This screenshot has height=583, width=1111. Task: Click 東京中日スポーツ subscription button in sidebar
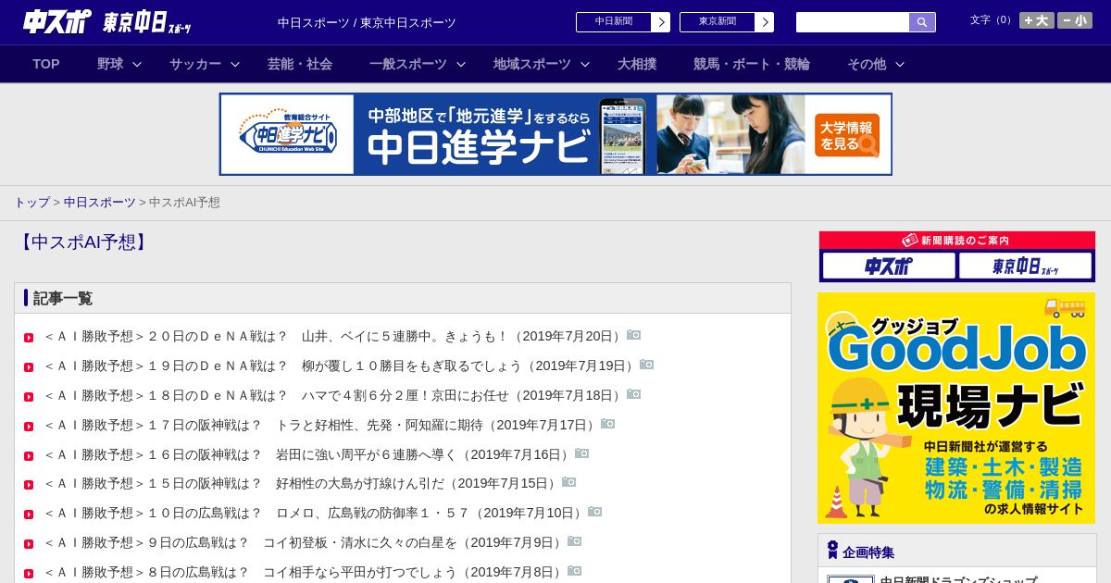1025,267
